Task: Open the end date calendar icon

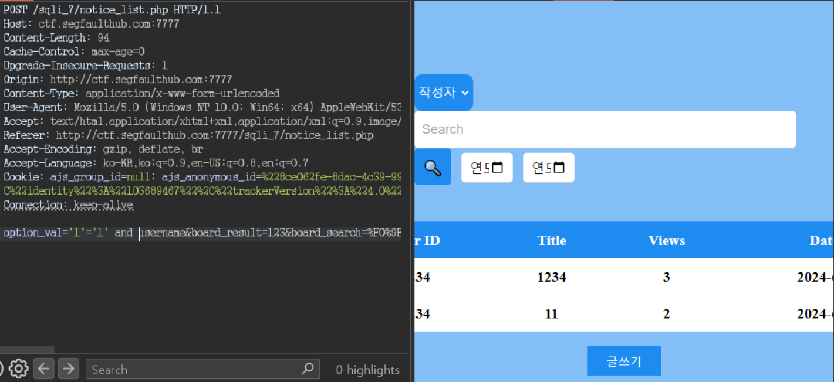Action: pyautogui.click(x=559, y=168)
